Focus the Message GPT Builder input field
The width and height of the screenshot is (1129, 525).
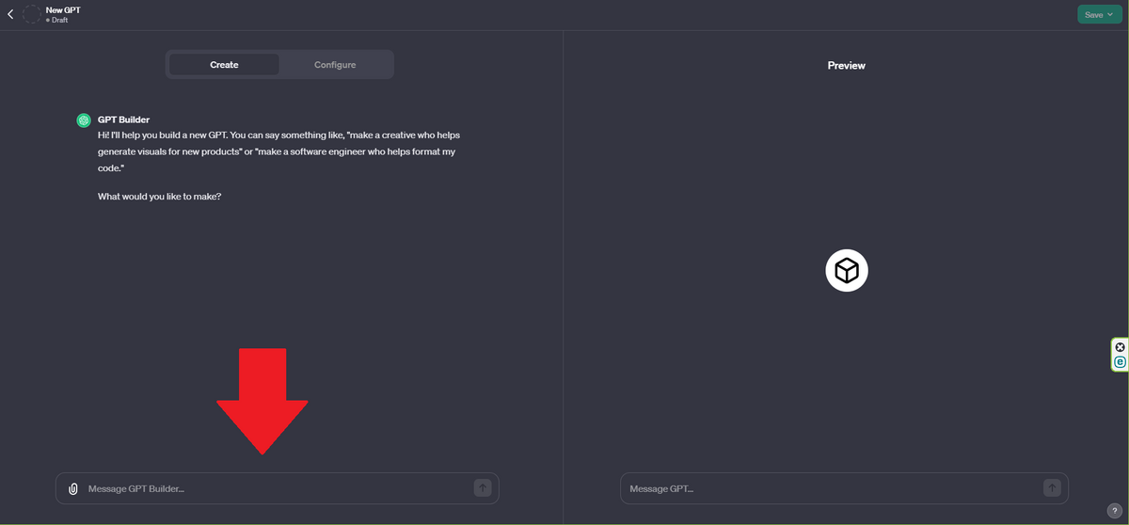(x=278, y=488)
